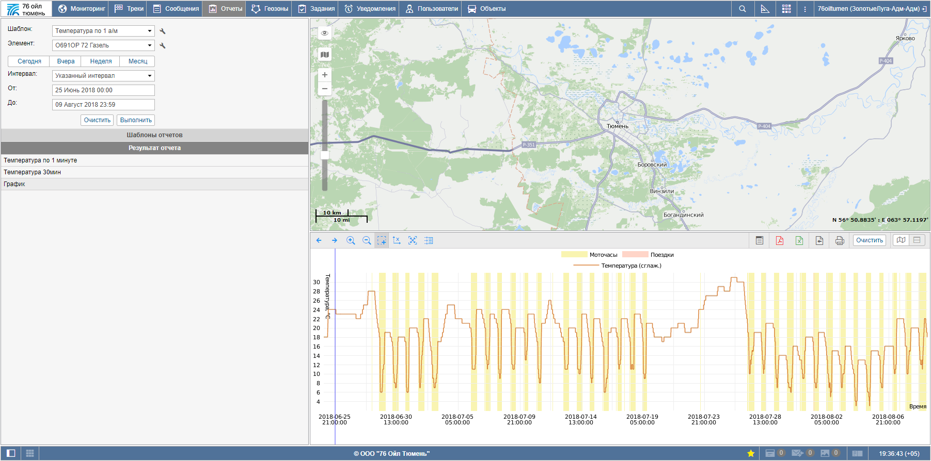Toggle map layer visibility eye icon
This screenshot has width=931, height=461.
[x=325, y=33]
